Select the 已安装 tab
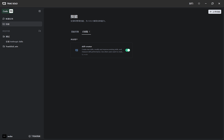Image resolution: width=224 pixels, height=140 pixels. pos(86,32)
